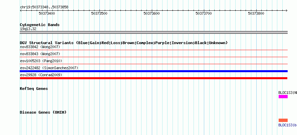The height and width of the screenshot is (135, 297).
Task: Click the Cytogenetic Bands track title
Action: [x=40, y=25]
